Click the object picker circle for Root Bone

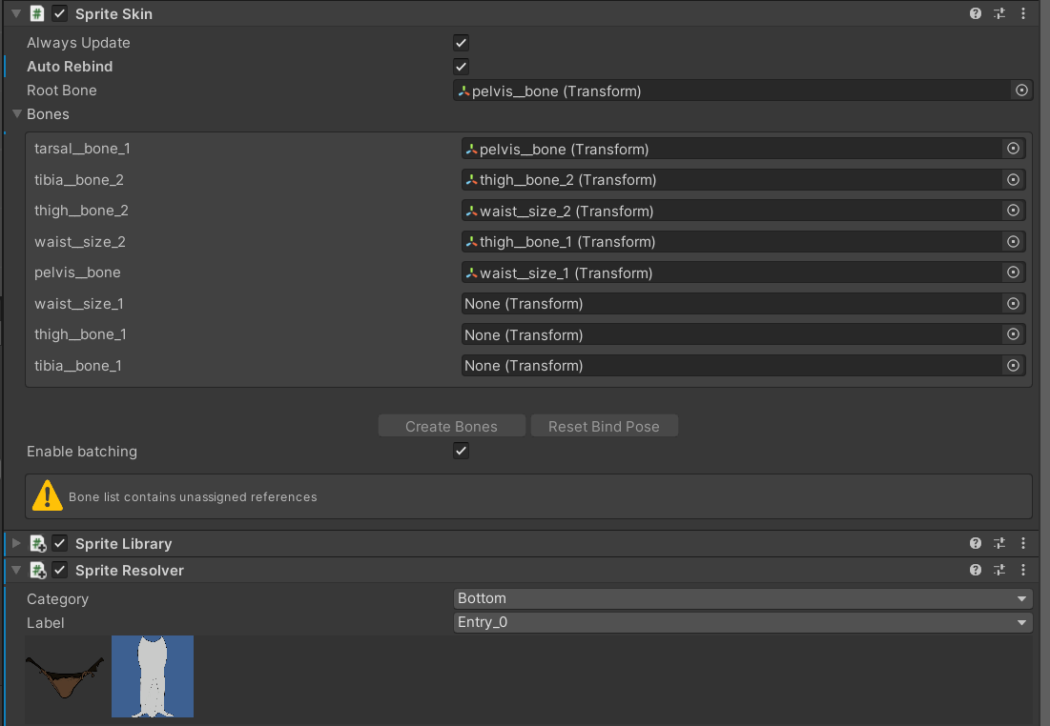click(x=1021, y=90)
